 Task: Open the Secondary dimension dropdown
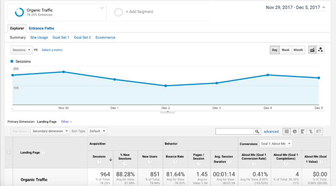coord(50,131)
